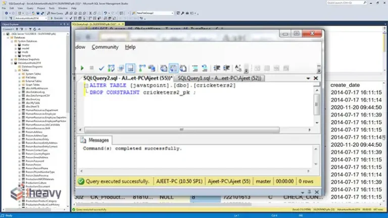Click the Display Estimated Execution Plan icon in the overlay

(111, 68)
